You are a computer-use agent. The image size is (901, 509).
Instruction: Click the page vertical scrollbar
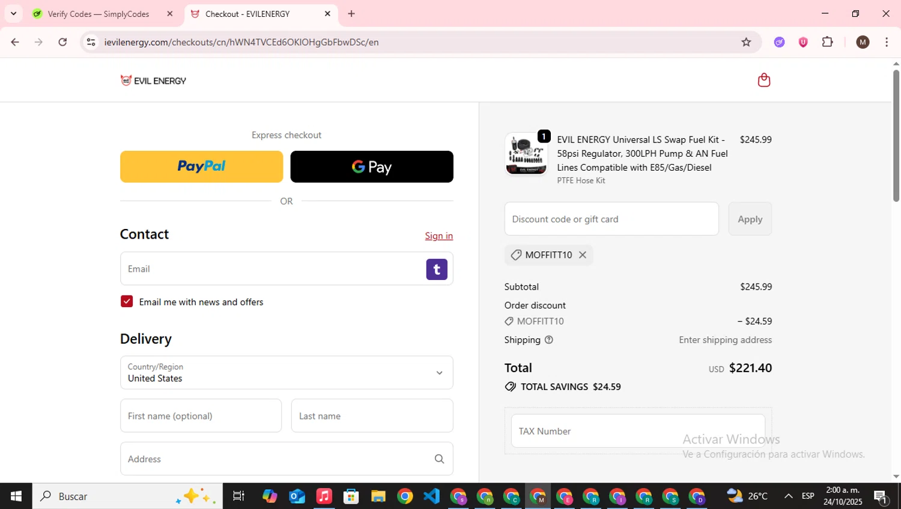coord(896,137)
